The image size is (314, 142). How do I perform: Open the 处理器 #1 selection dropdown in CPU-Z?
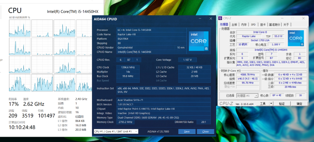tap(247, 96)
